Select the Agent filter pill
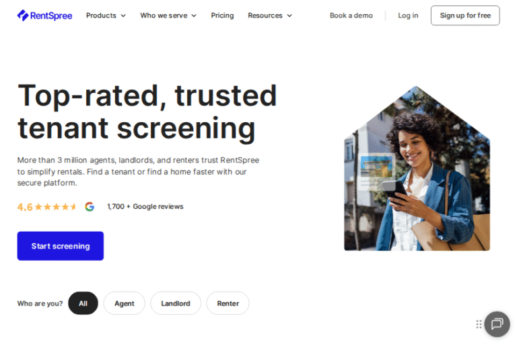This screenshot has height=344, width=517. point(125,303)
